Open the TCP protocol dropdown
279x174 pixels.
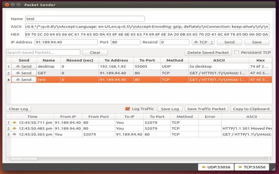[203, 42]
